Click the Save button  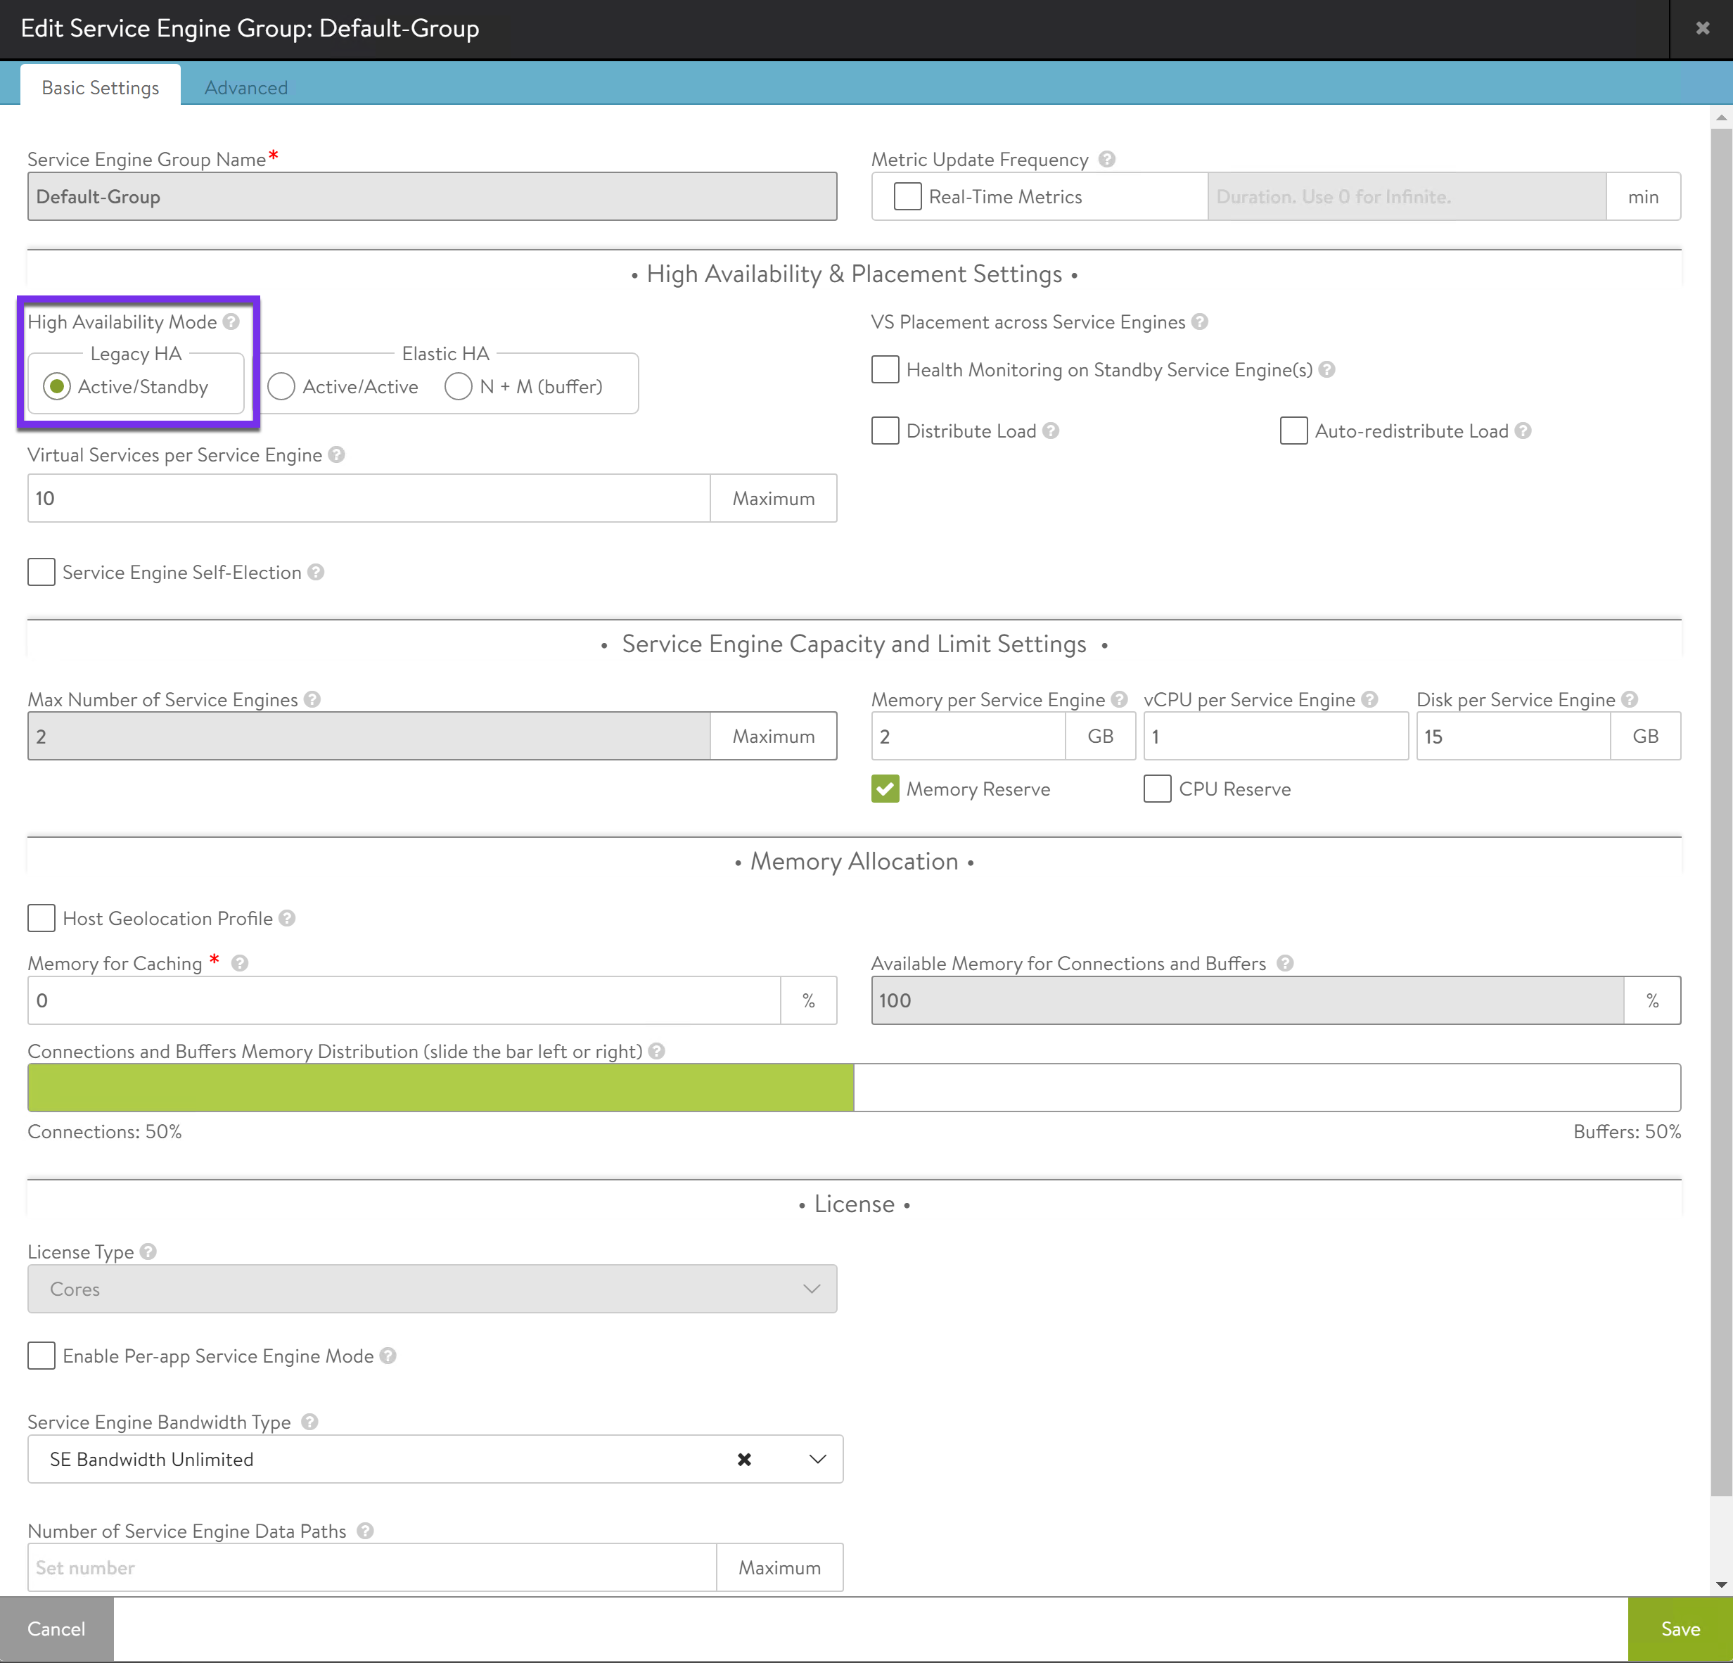tap(1680, 1629)
